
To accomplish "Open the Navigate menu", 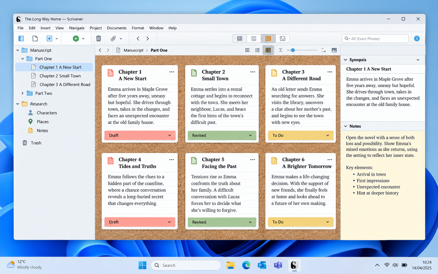I will coord(77,28).
